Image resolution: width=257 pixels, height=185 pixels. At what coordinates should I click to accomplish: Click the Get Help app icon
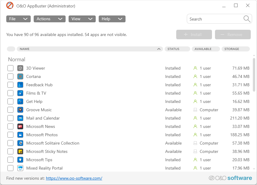[x=20, y=101]
